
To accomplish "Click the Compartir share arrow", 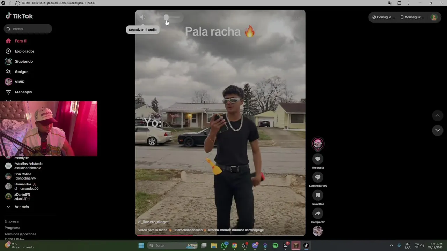I will 318,213.
